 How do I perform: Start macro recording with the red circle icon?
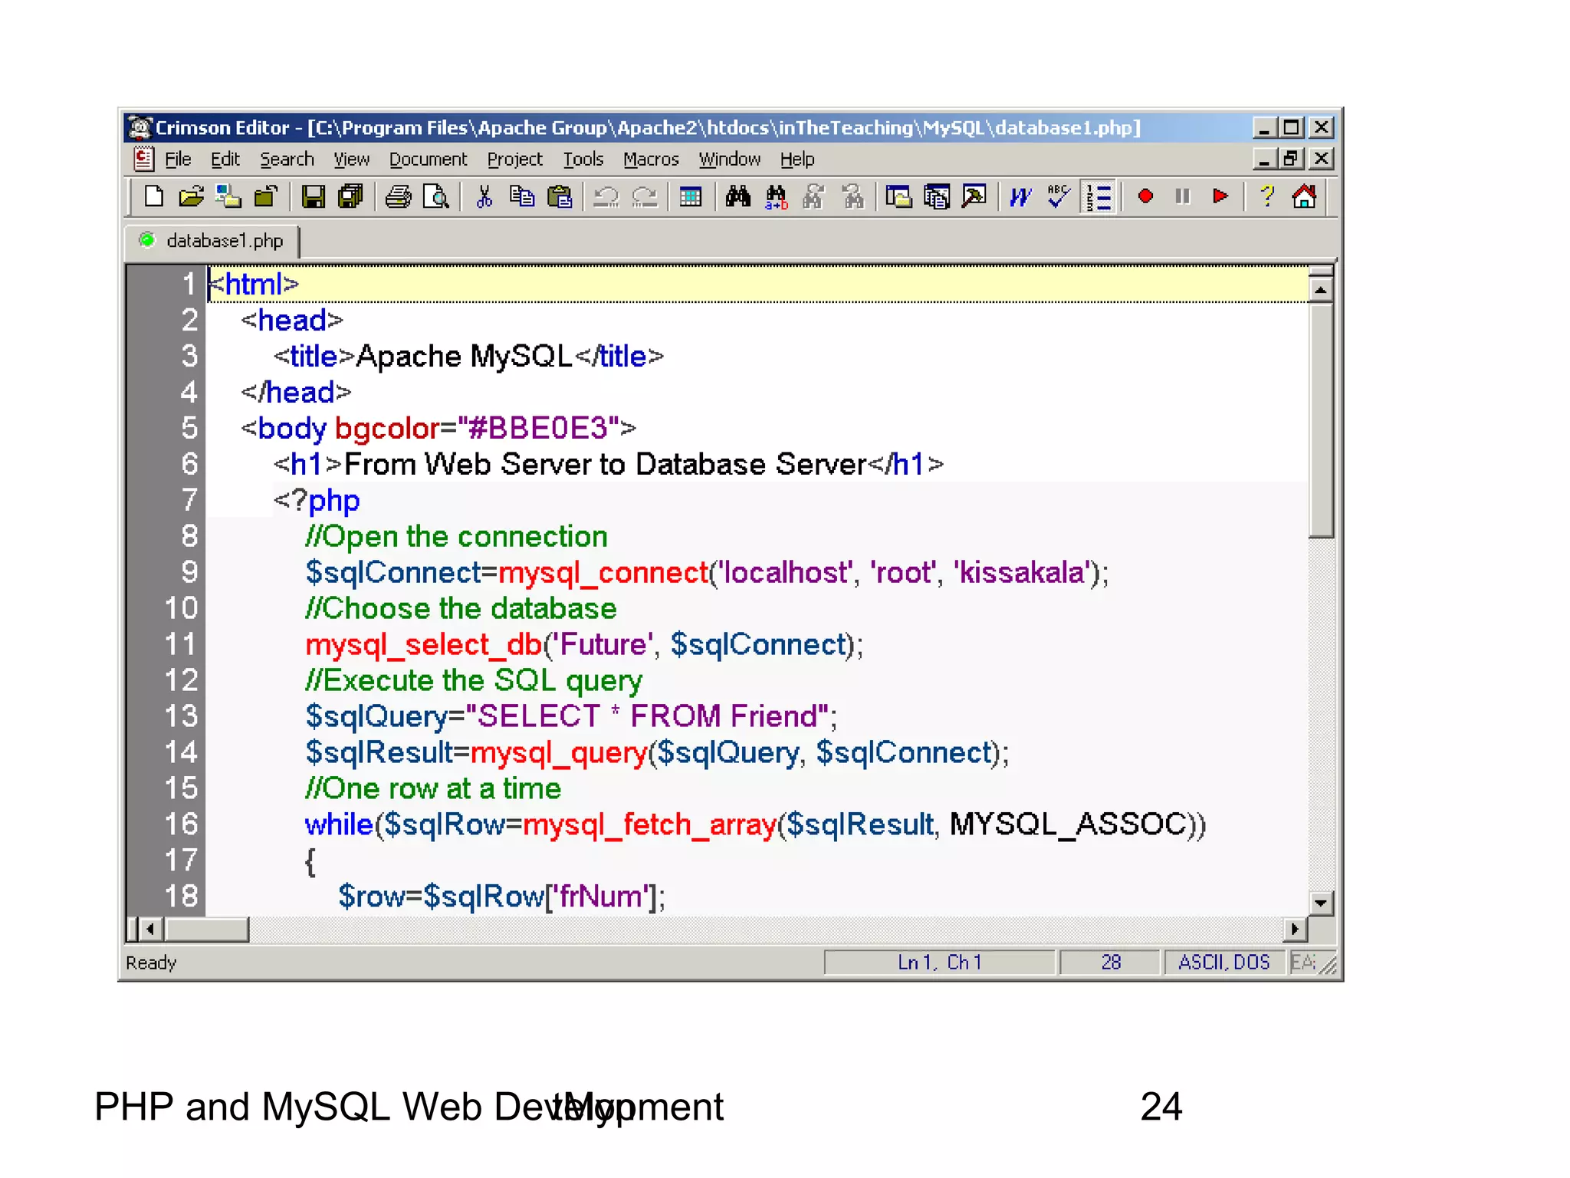[1145, 197]
